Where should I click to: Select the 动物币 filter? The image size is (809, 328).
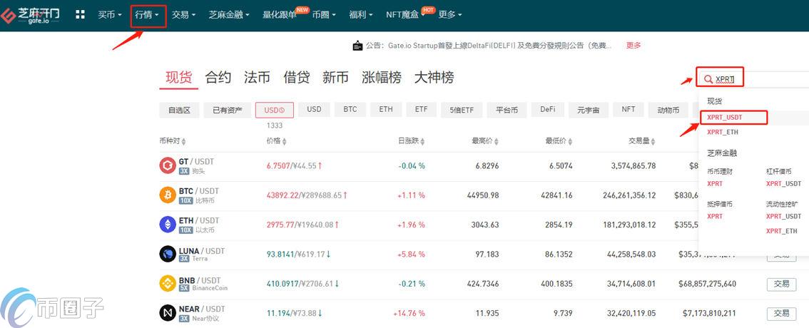click(668, 111)
